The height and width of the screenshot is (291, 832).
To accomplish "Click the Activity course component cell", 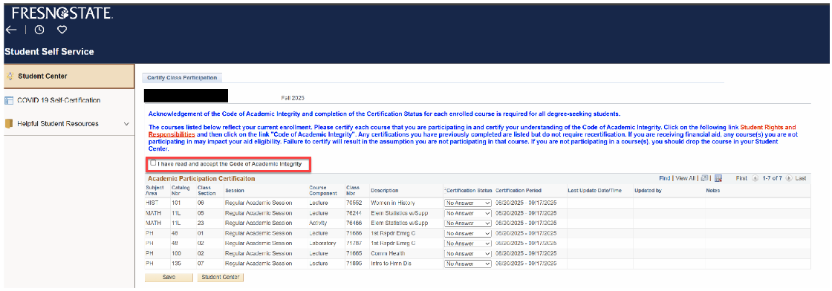I will pos(318,223).
